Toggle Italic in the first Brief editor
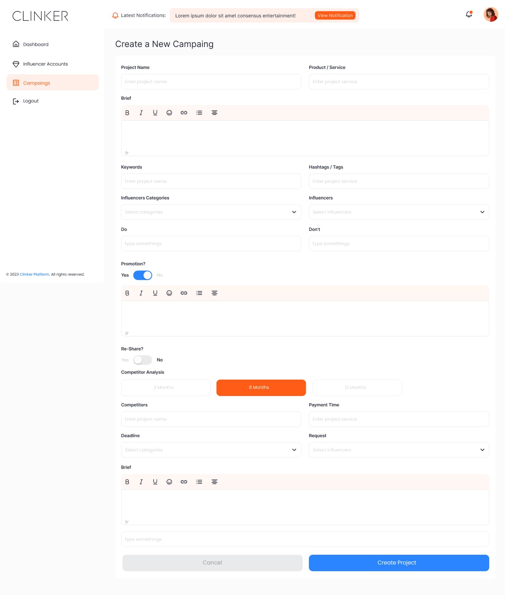This screenshot has height=595, width=505. tap(141, 113)
